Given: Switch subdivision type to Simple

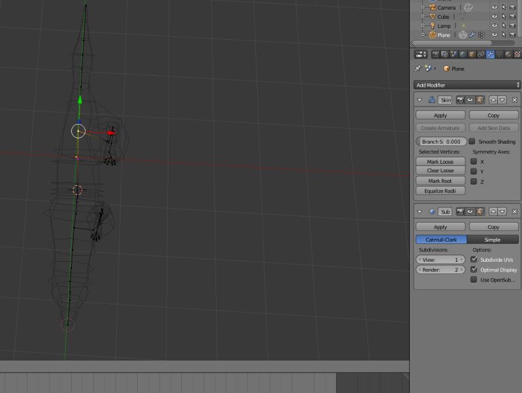Looking at the screenshot, I should 494,240.
